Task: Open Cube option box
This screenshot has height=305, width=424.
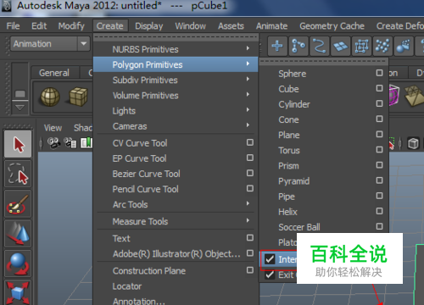Action: coord(379,88)
